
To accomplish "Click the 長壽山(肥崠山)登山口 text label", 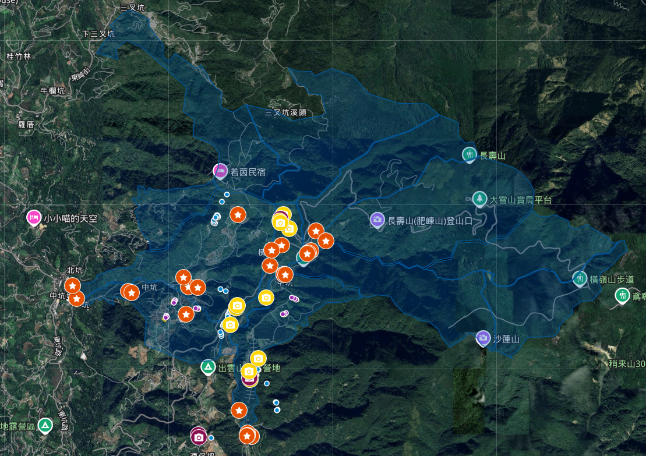I will tap(429, 221).
